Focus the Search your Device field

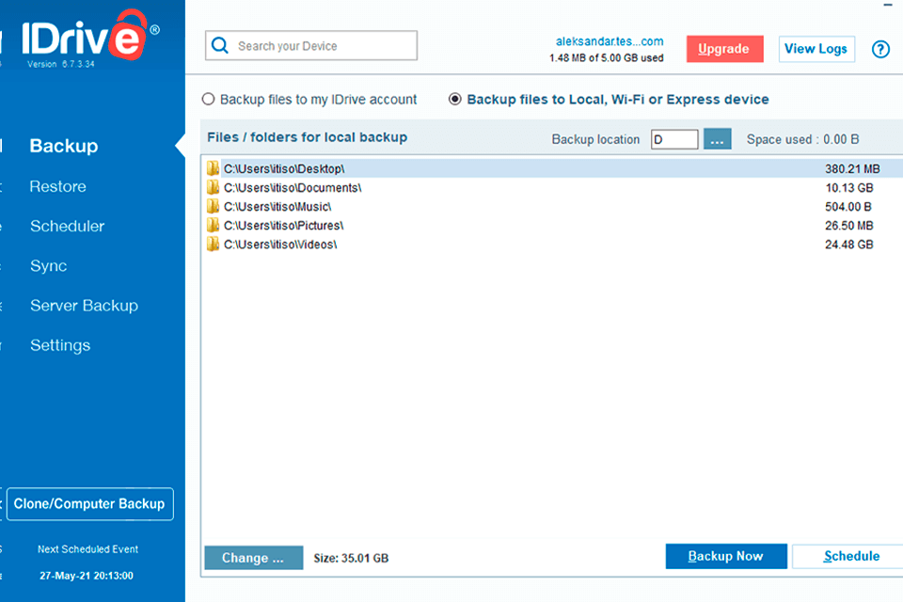tap(311, 45)
